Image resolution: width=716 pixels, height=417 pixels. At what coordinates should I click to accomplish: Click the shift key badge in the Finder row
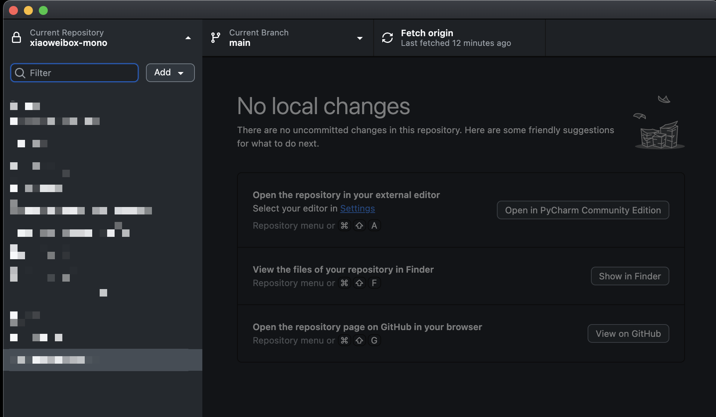tap(359, 283)
